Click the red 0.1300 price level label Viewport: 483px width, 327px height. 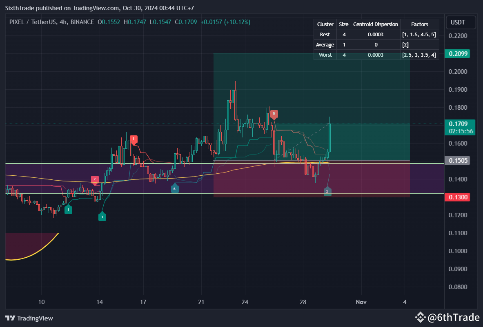pyautogui.click(x=457, y=197)
